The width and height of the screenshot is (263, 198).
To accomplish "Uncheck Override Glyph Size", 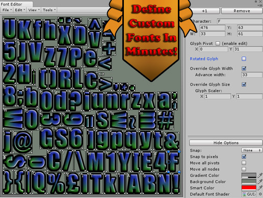I will click(x=244, y=84).
